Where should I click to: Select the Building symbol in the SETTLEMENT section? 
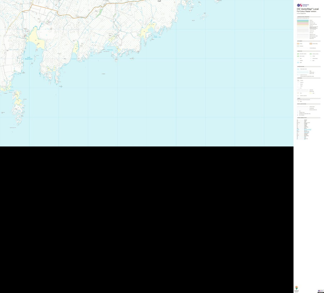click(298, 44)
